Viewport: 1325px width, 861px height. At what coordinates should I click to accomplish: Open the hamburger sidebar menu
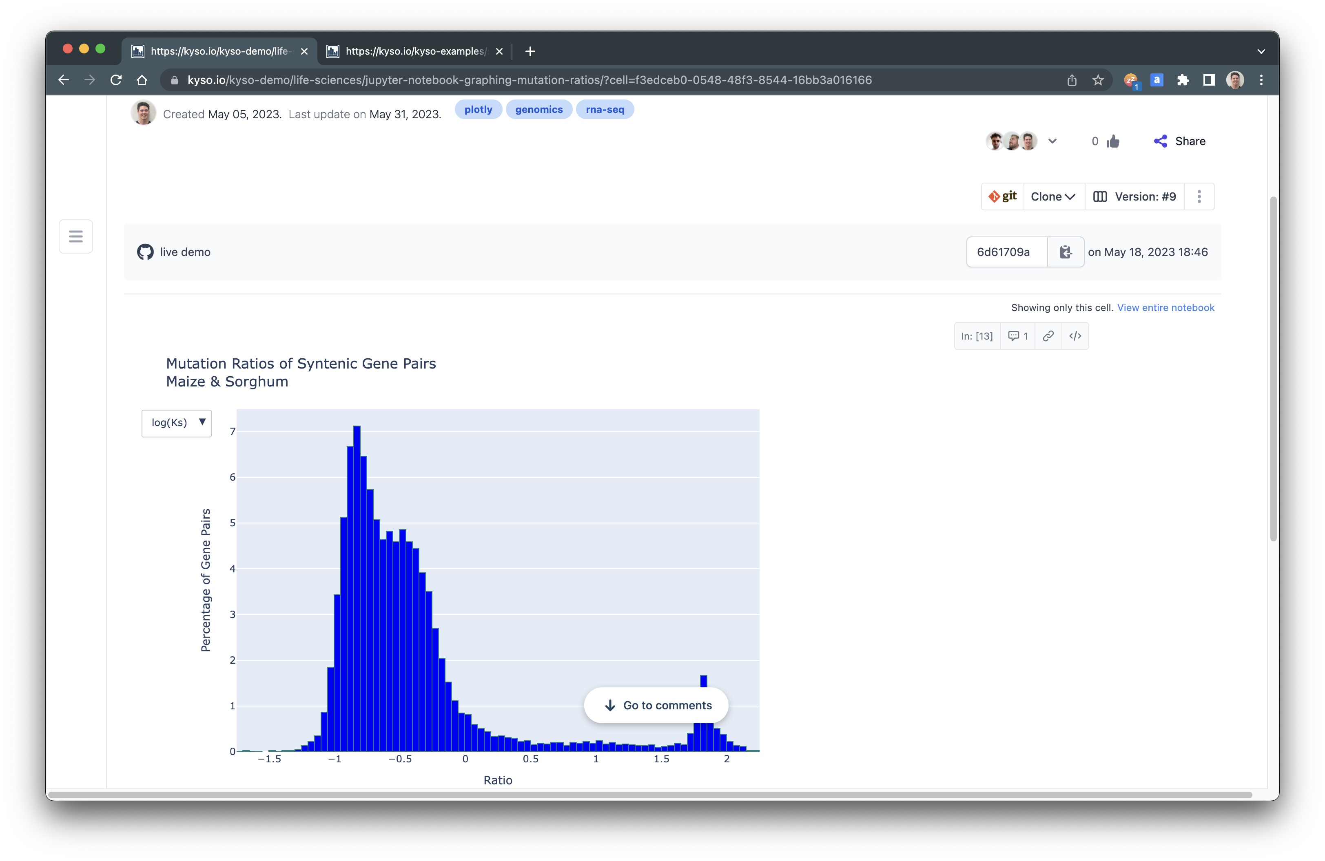coord(76,236)
